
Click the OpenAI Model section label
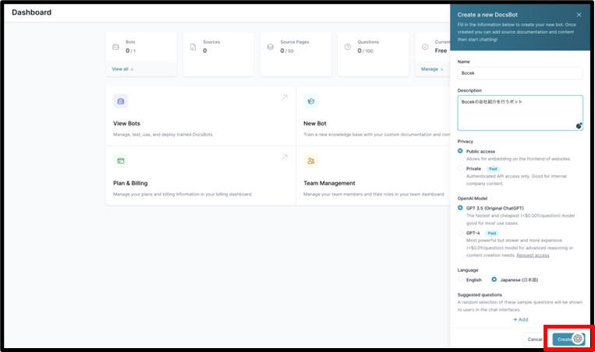472,198
